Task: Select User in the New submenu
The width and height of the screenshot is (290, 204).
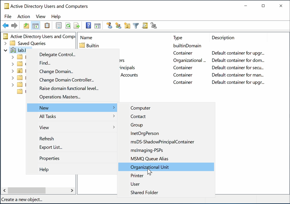Action: (135, 184)
